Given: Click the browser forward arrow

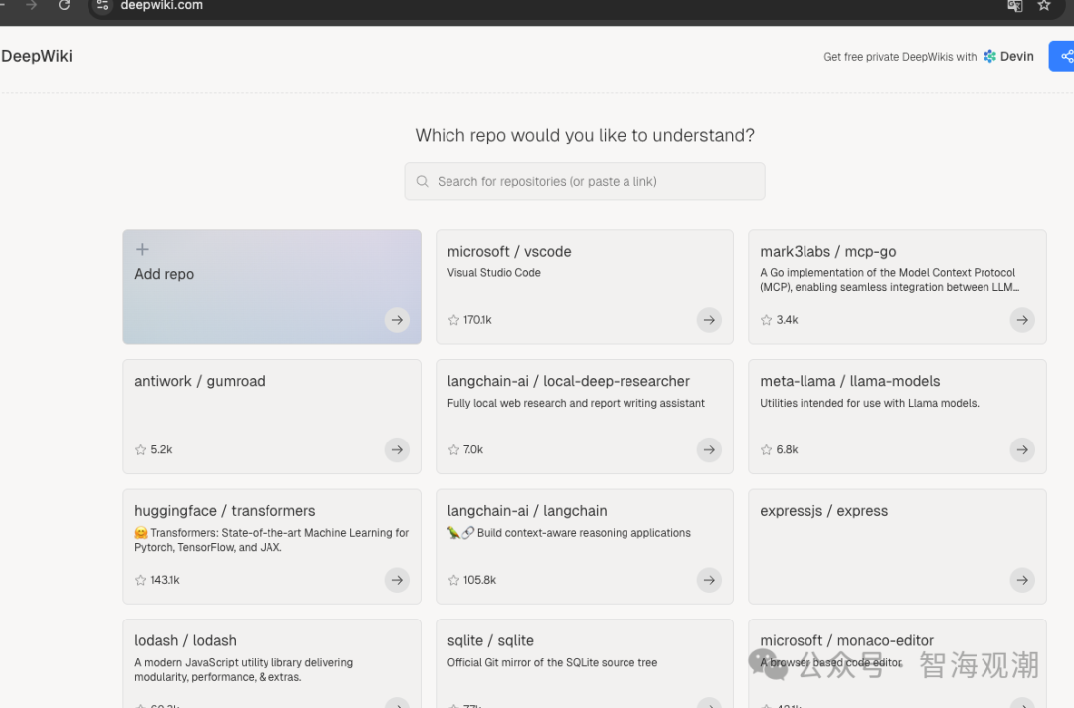Looking at the screenshot, I should click(x=31, y=6).
